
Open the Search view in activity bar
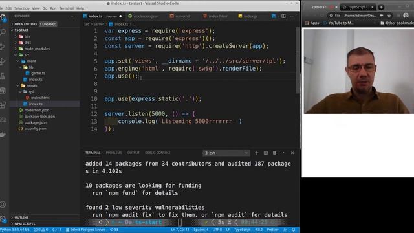(x=3, y=32)
